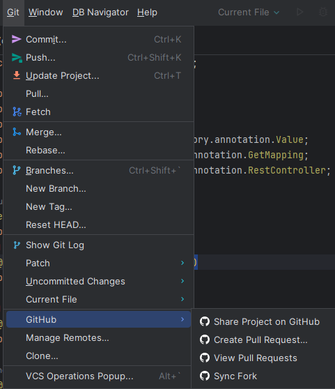The height and width of the screenshot is (389, 335).
Task: Choose Share Project on GitHub
Action: tap(264, 321)
